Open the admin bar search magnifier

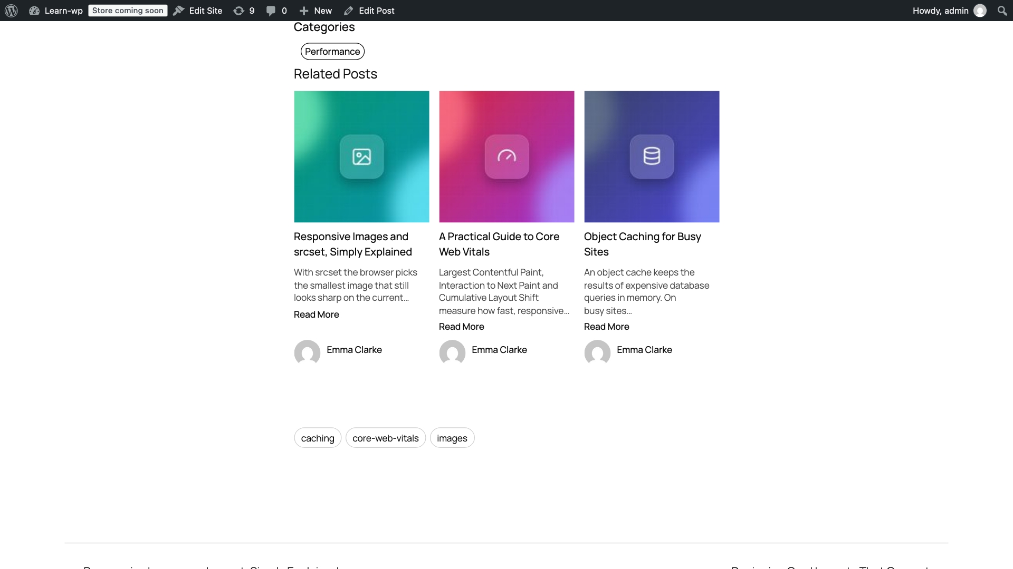(1002, 11)
